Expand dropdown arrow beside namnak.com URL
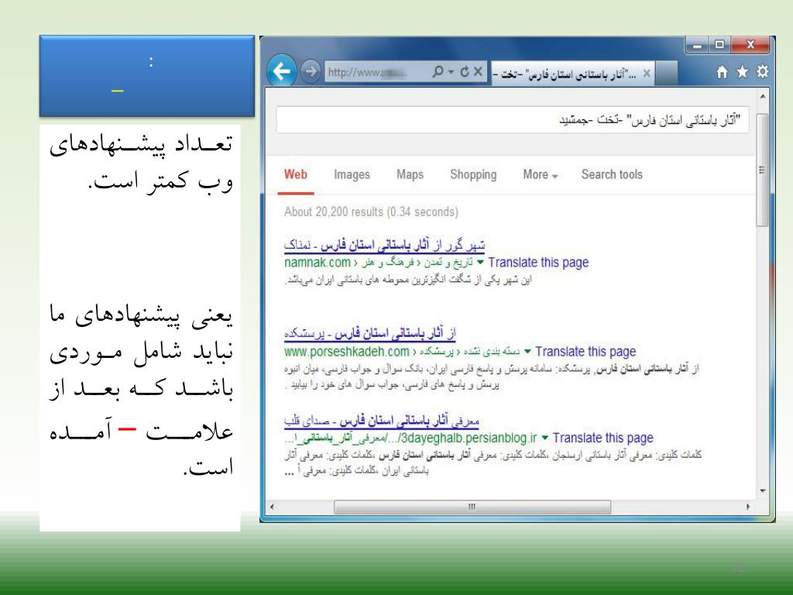 [480, 262]
